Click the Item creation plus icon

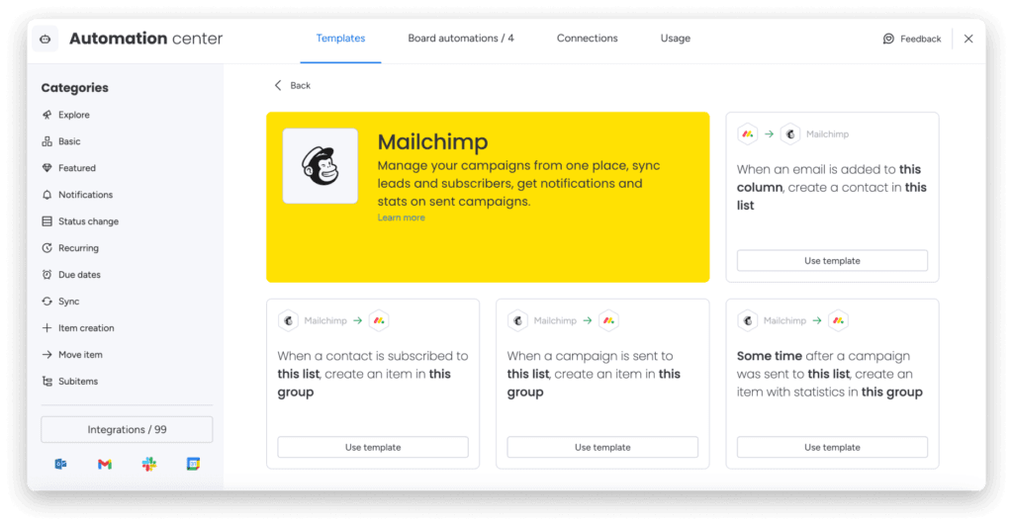click(47, 328)
